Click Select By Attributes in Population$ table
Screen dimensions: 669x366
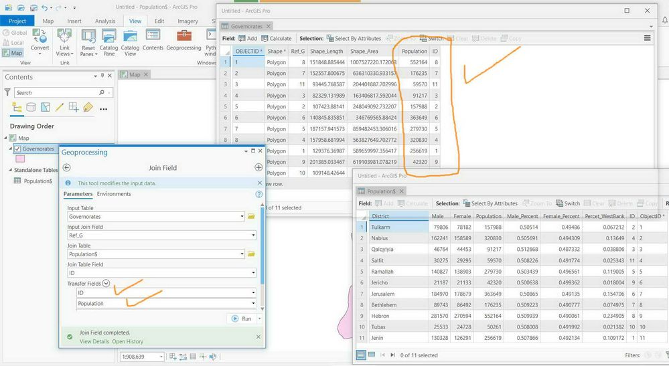point(490,203)
